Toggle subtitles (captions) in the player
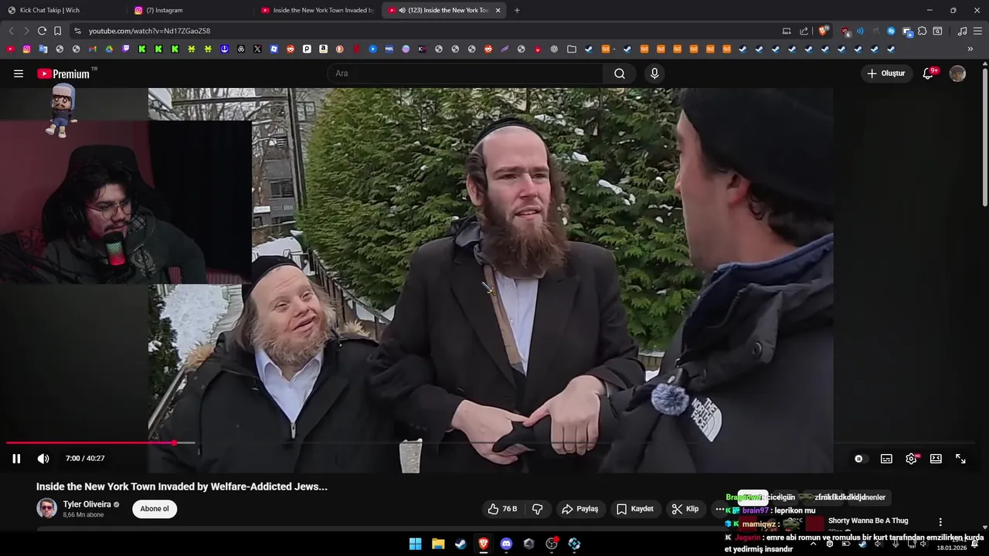 [x=886, y=459]
